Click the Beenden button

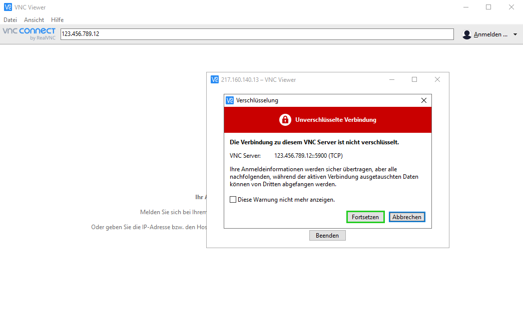tap(327, 236)
